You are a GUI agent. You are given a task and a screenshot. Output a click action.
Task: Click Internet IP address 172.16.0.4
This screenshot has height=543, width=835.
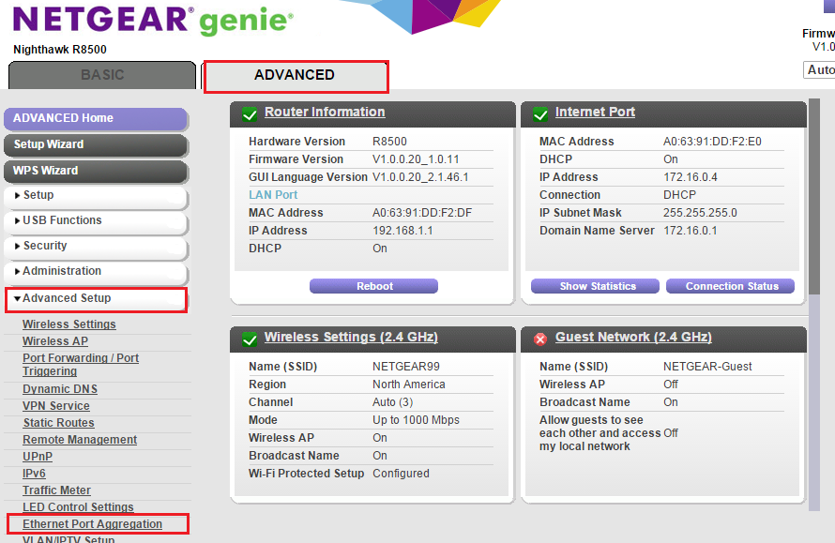click(x=691, y=177)
